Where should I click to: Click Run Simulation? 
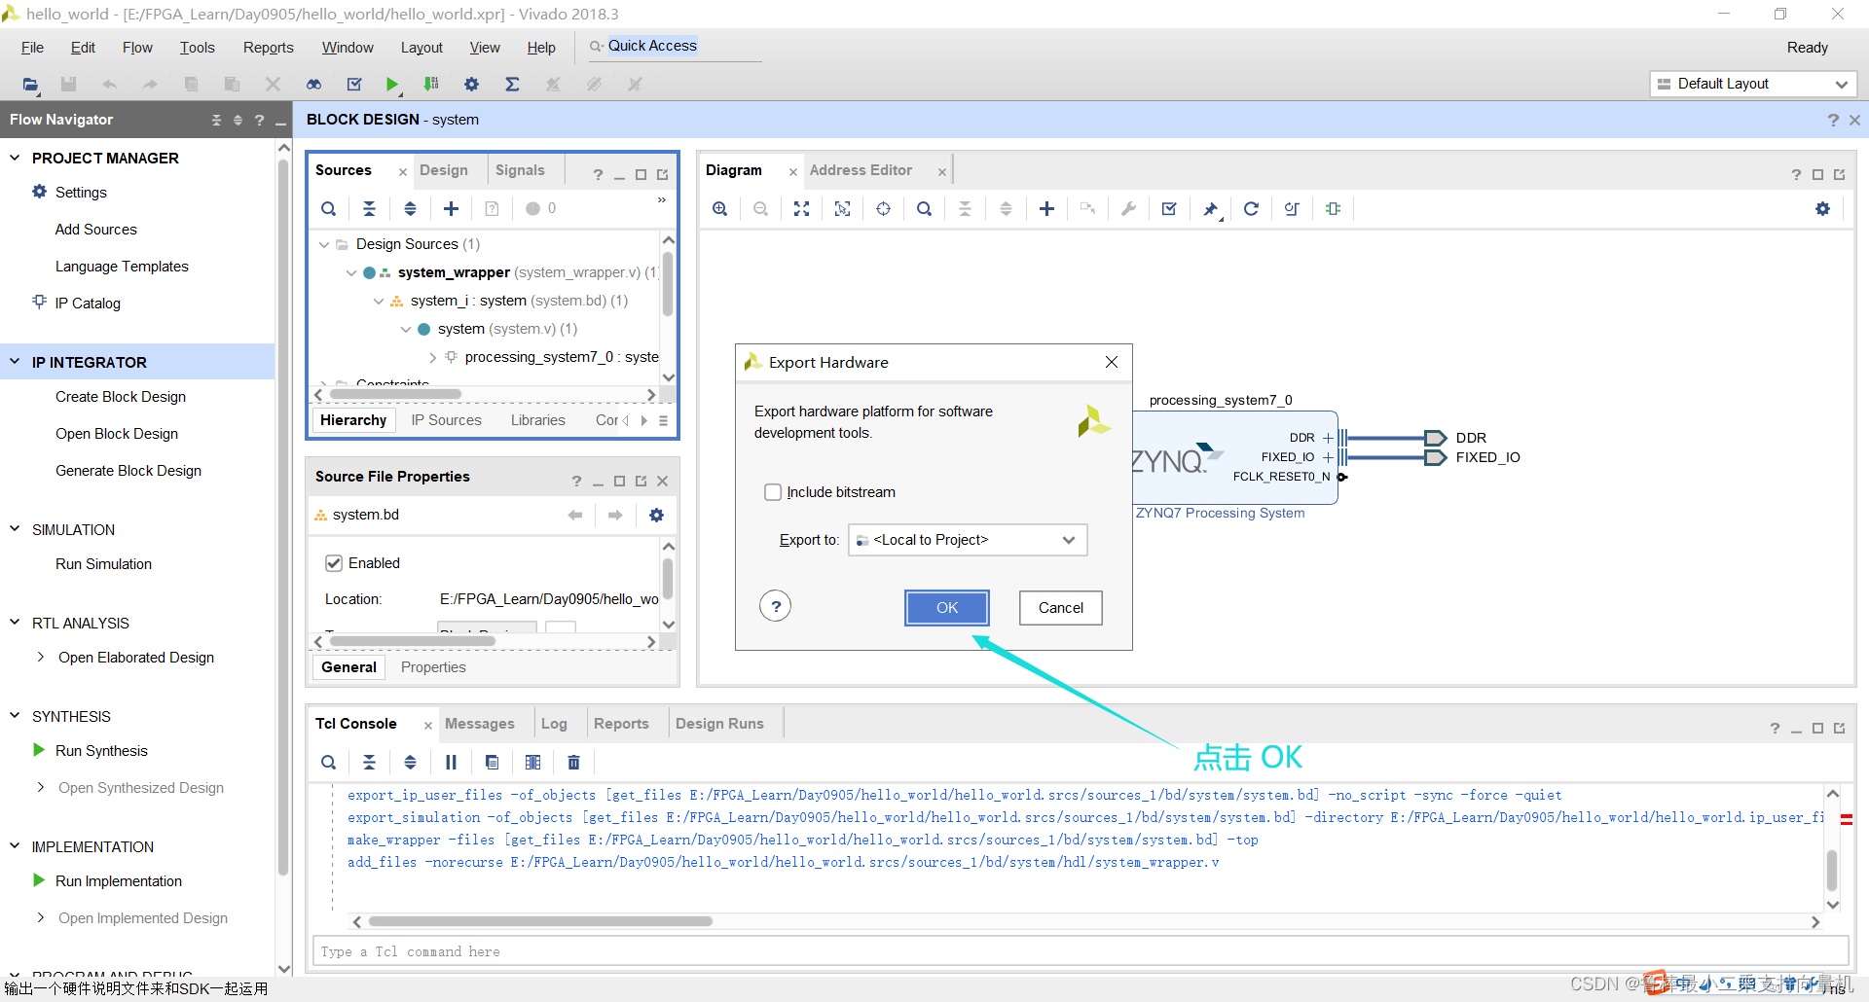pos(103,564)
